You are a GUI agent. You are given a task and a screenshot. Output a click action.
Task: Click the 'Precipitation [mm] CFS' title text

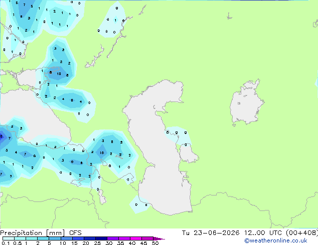[41, 233]
